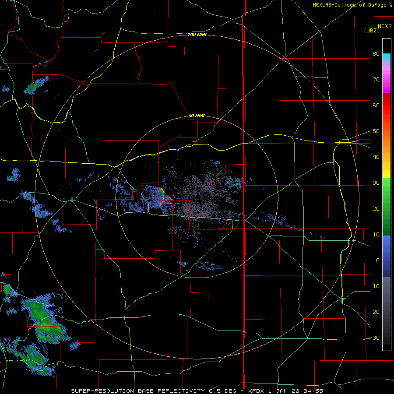Click the green band of the color scale
This screenshot has height=394, width=394.
387,207
